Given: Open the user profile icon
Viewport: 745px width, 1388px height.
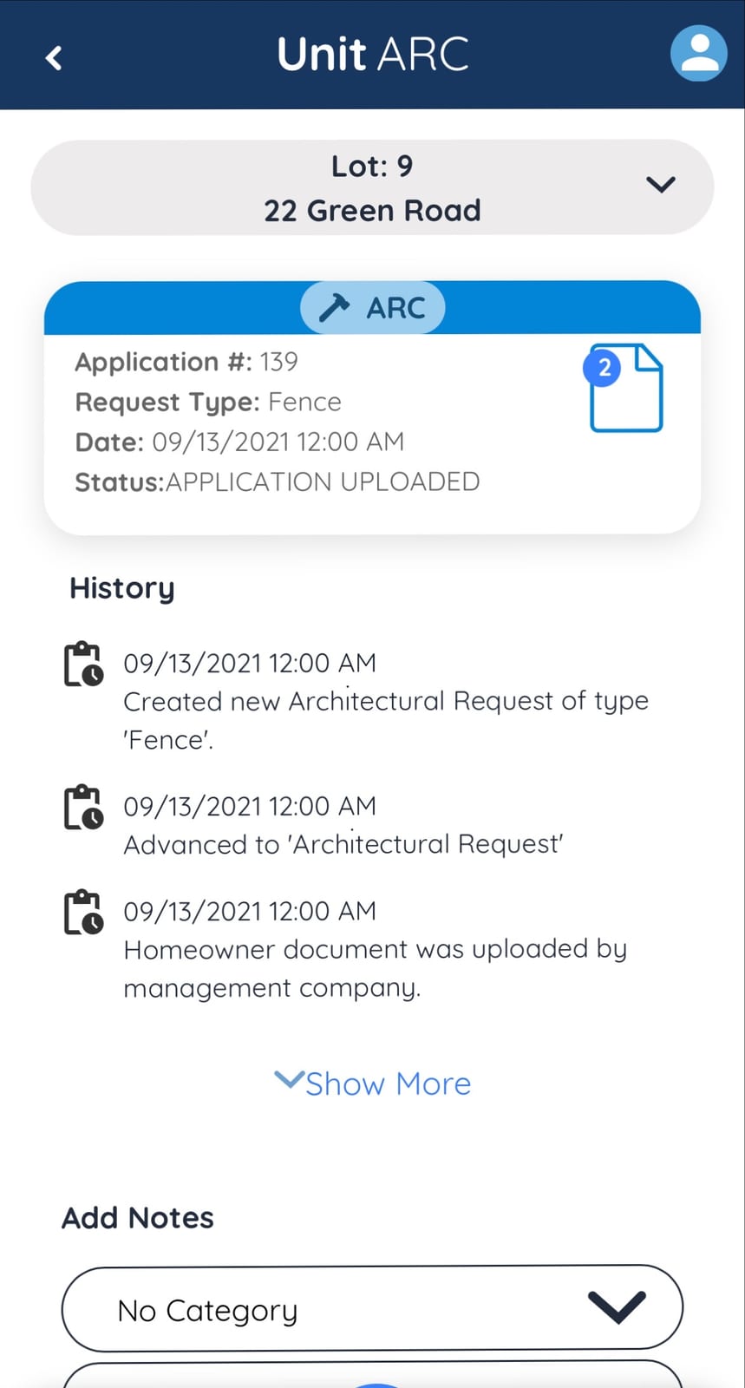Looking at the screenshot, I should 698,54.
